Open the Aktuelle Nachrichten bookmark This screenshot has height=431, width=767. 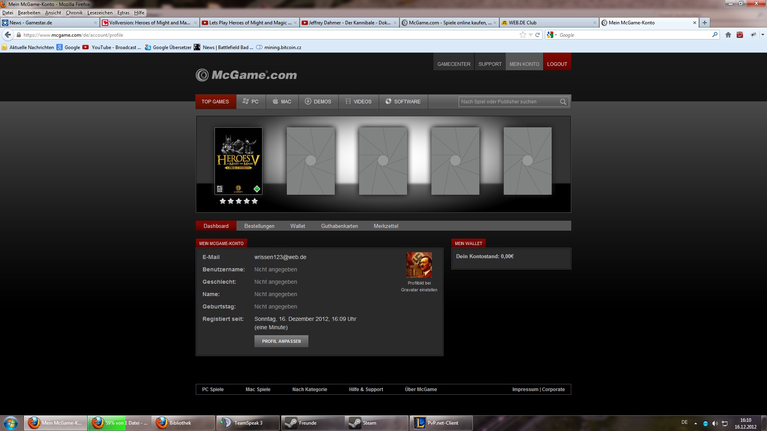click(28, 47)
